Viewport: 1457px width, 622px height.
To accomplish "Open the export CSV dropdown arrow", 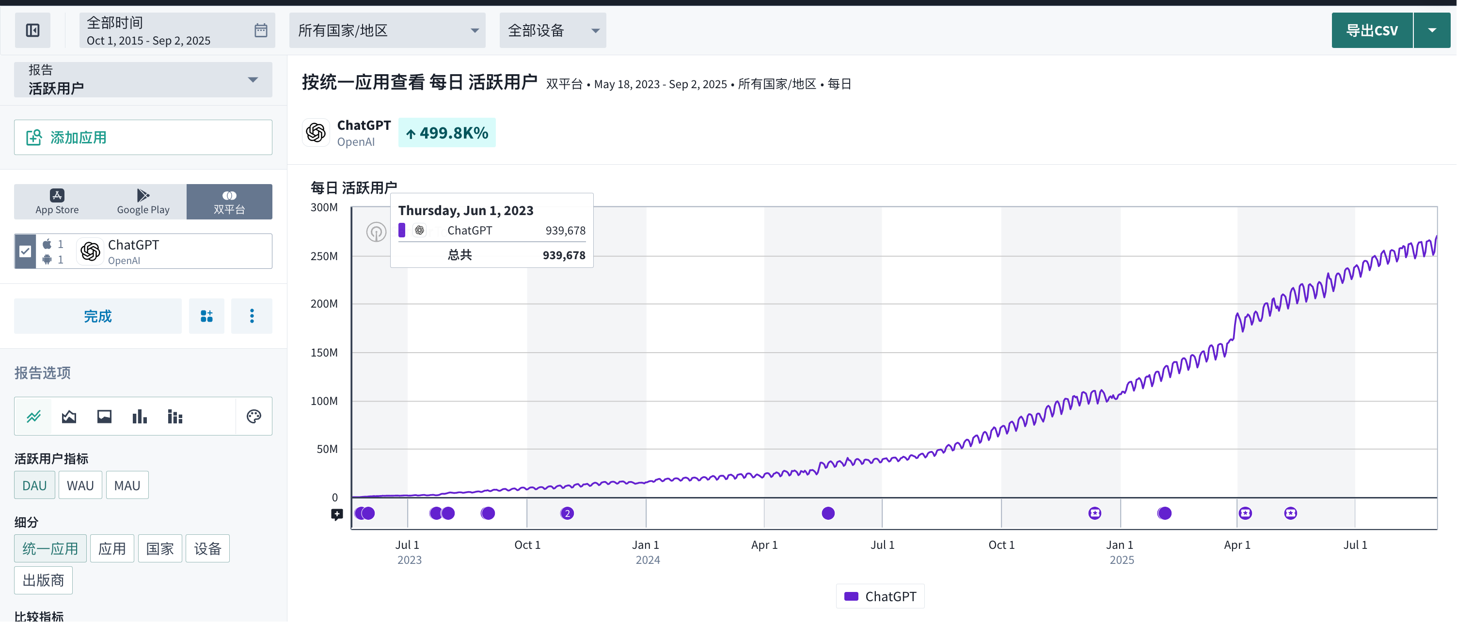I will (1431, 30).
